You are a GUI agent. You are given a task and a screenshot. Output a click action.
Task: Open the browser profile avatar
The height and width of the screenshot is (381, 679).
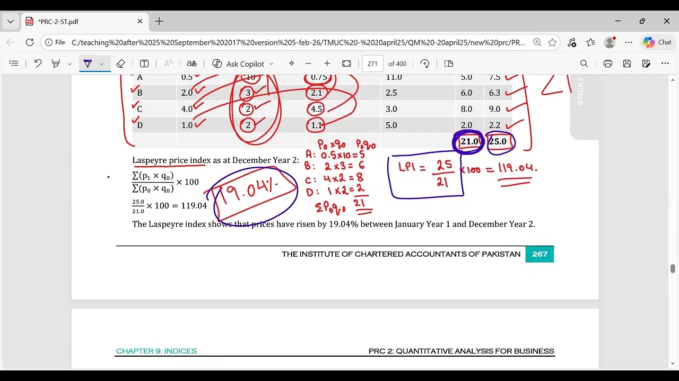(x=610, y=42)
